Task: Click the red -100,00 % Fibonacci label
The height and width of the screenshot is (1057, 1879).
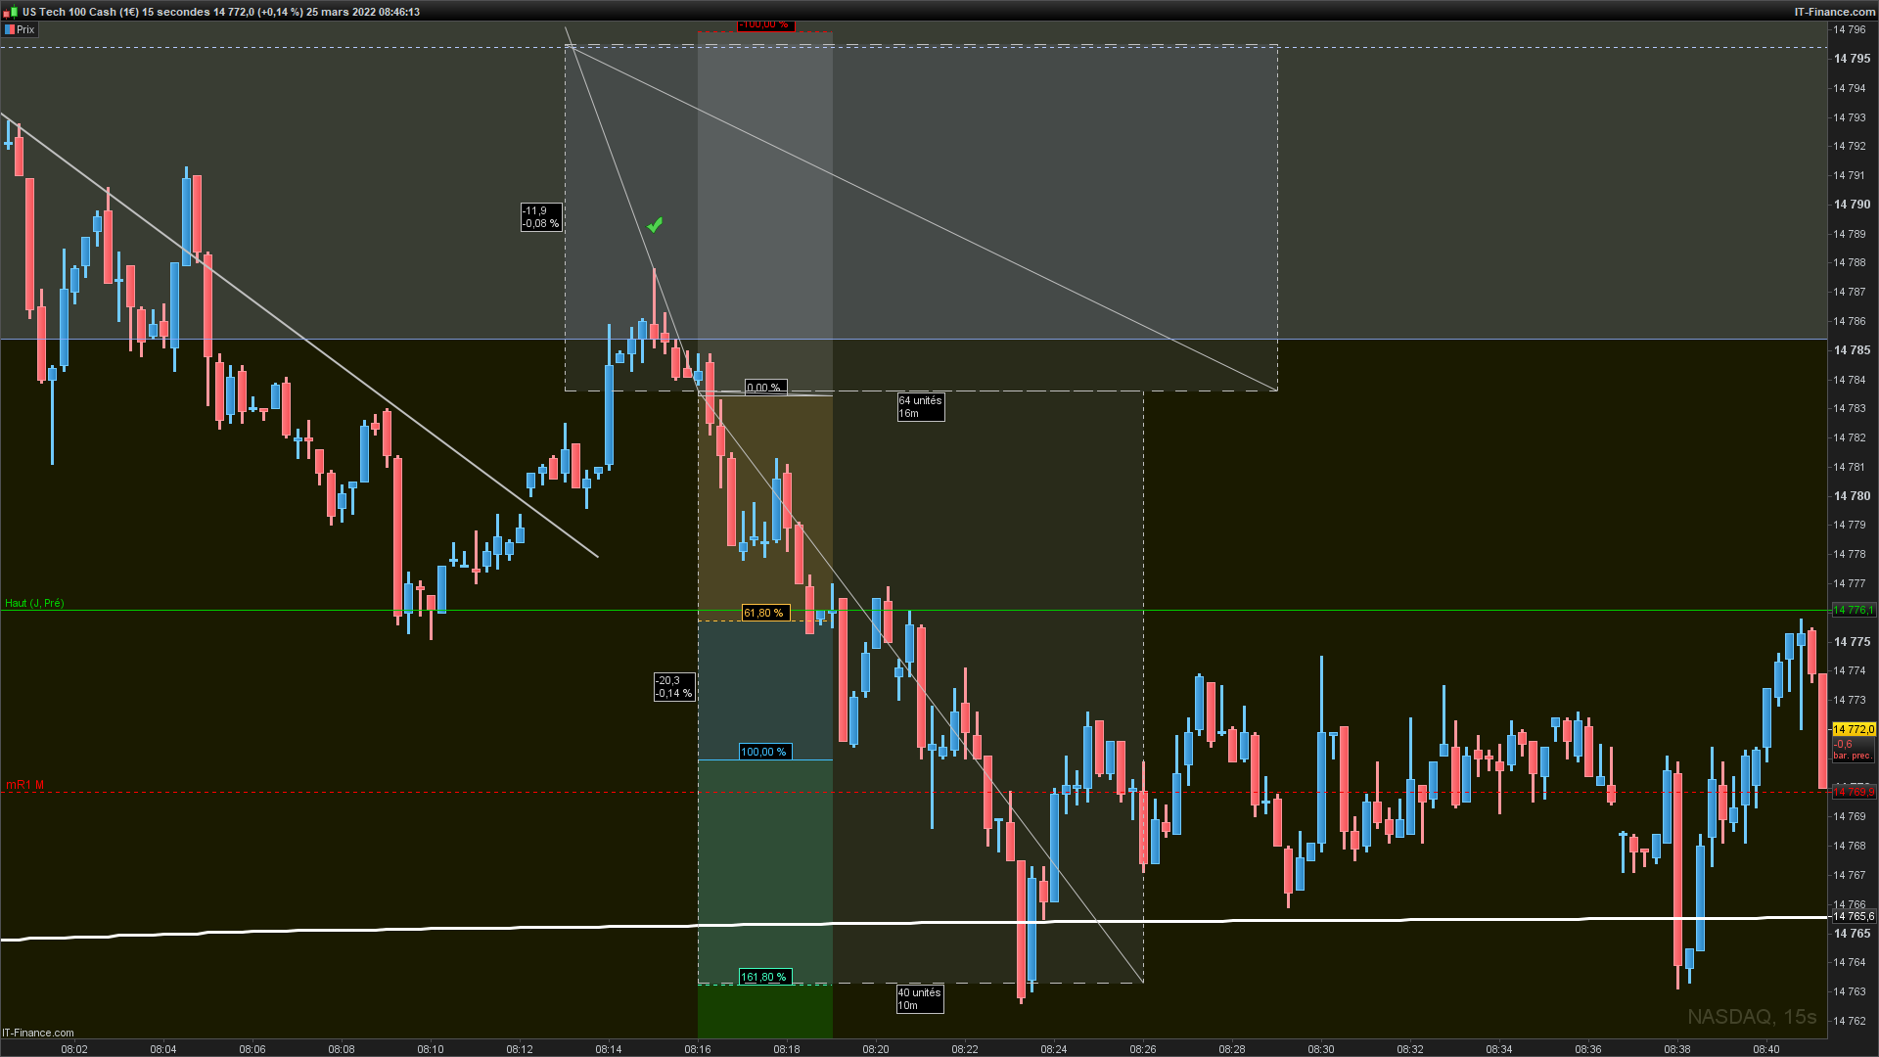Action: click(764, 24)
